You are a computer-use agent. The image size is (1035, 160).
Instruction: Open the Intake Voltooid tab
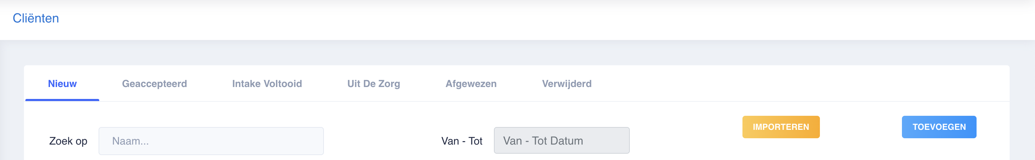267,84
